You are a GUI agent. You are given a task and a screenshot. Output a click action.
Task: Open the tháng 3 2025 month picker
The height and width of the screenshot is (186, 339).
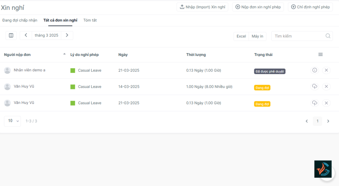click(46, 35)
